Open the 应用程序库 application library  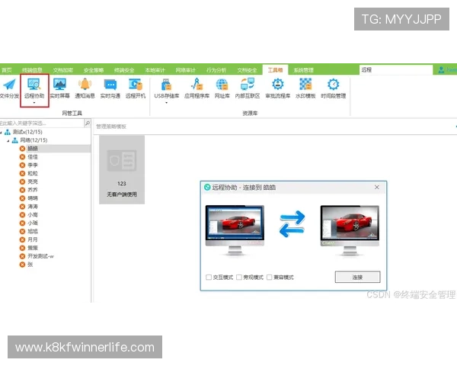tap(196, 88)
